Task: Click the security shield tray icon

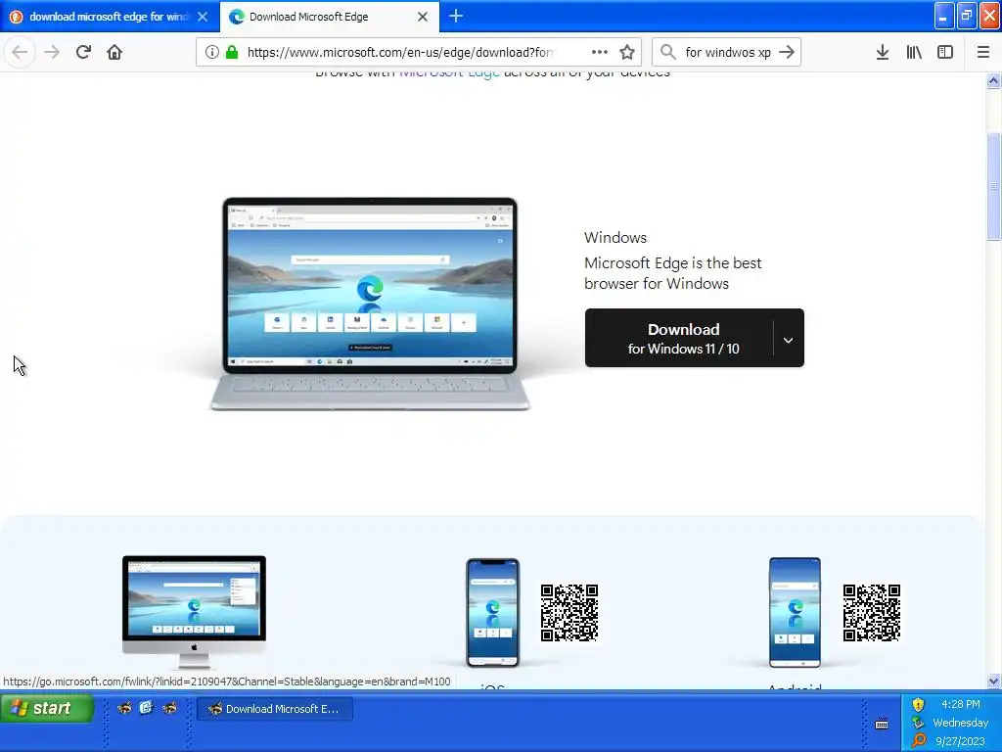Action: [918, 705]
